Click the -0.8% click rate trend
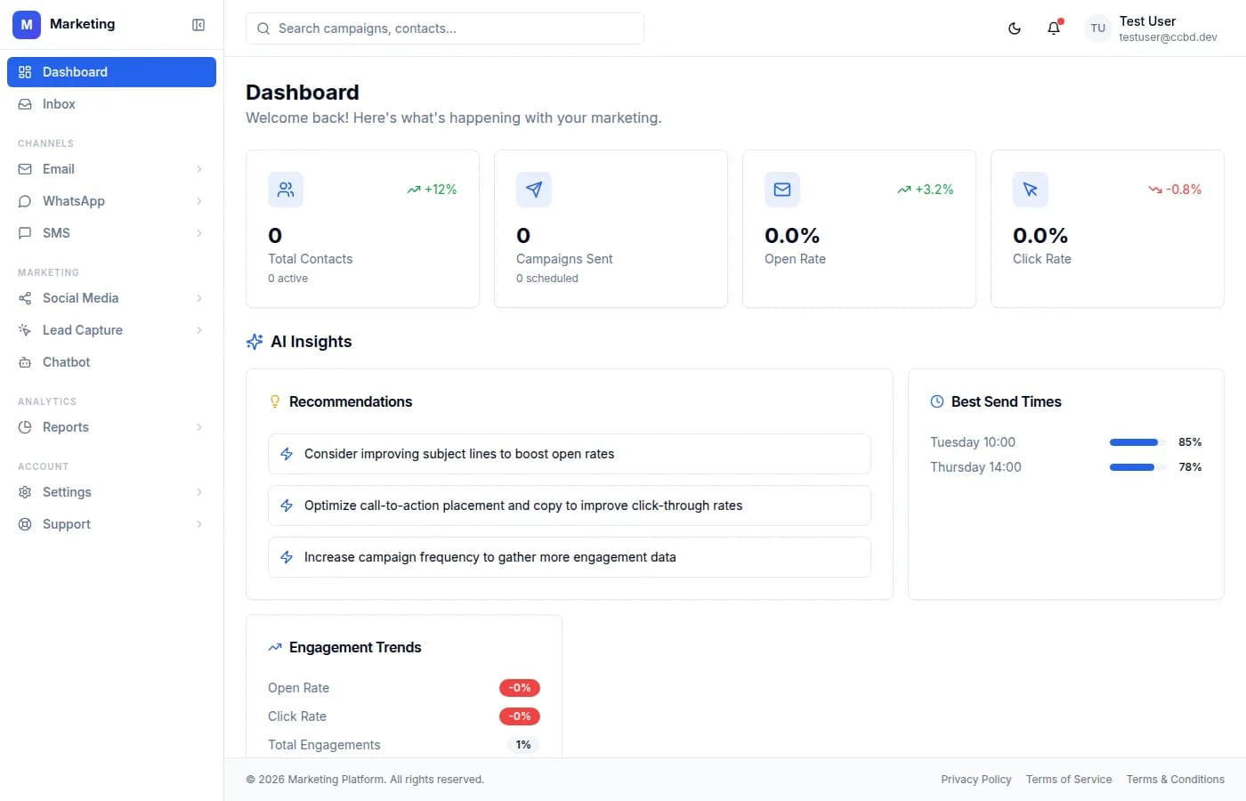Viewport: 1246px width, 801px height. click(1175, 190)
